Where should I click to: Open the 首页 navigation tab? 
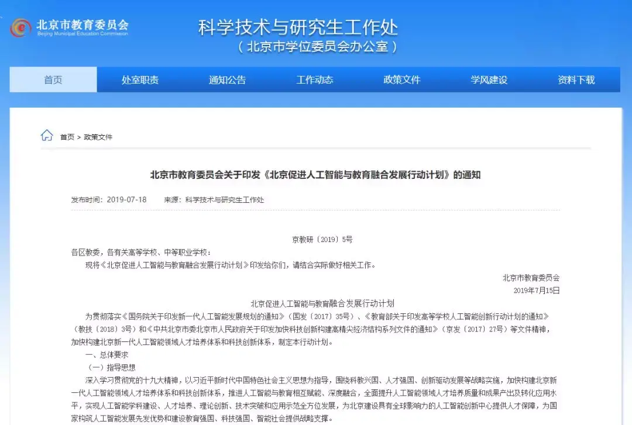point(53,80)
